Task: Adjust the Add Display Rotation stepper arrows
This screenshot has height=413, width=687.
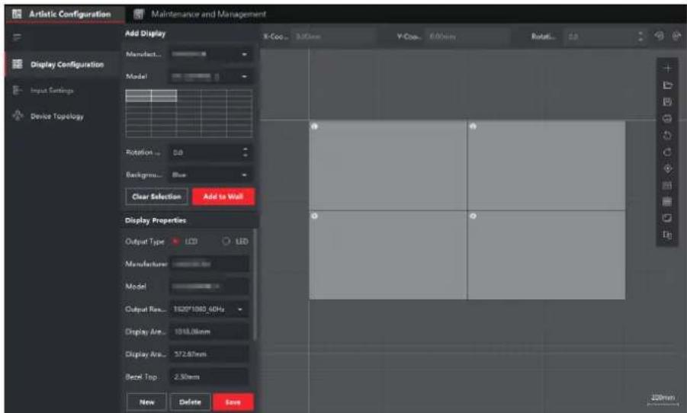Action: [x=245, y=152]
